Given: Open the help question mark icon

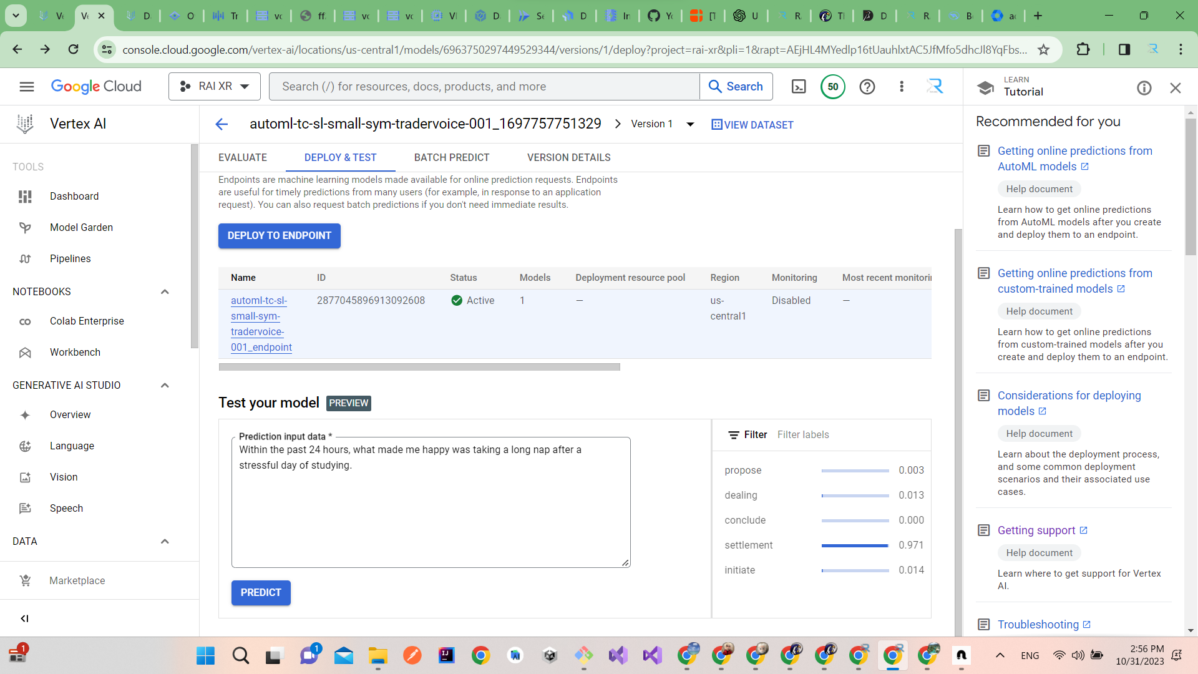Looking at the screenshot, I should click(867, 86).
